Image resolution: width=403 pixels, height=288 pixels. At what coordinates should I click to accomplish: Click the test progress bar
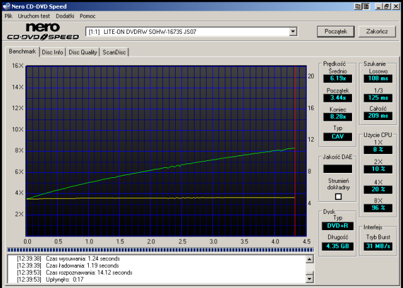coord(161,250)
